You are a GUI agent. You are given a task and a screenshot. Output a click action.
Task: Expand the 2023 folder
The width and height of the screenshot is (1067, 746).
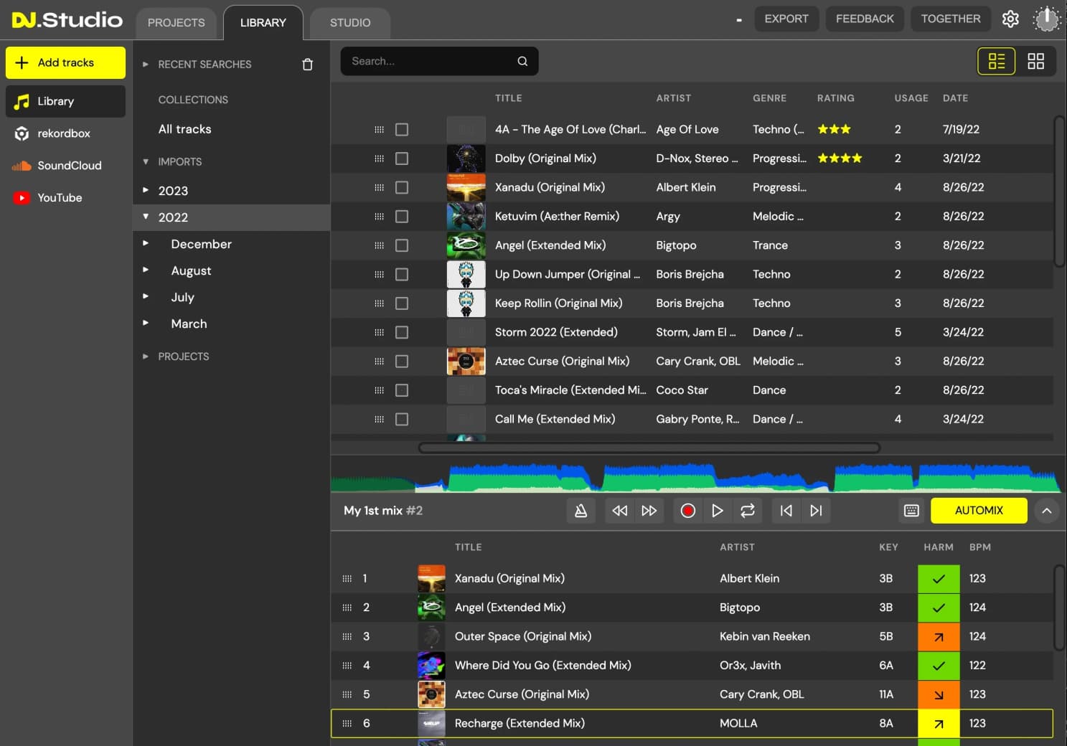[x=146, y=191]
